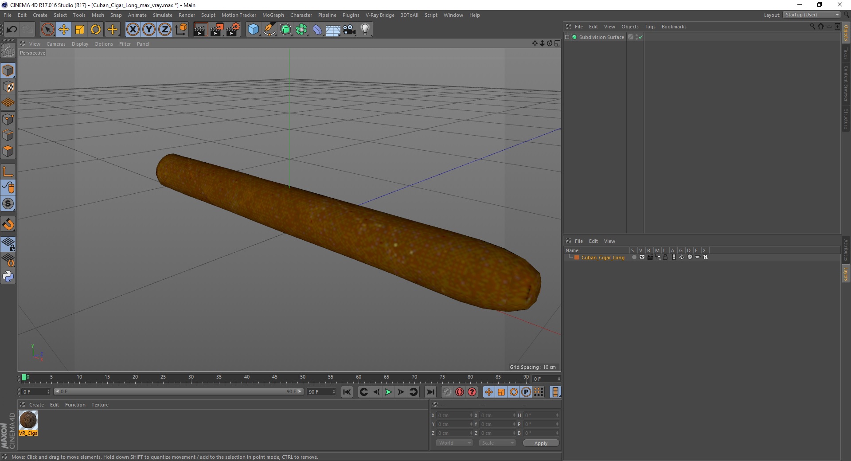Play the animation forward
851x461 pixels.
pos(388,392)
